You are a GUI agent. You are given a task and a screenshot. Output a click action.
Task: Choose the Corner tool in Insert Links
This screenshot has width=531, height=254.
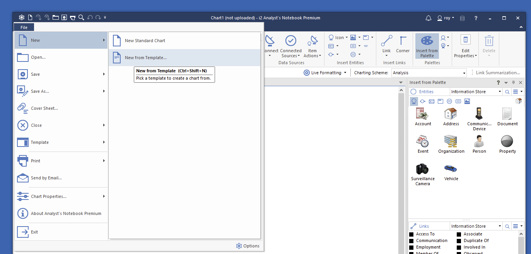point(403,44)
